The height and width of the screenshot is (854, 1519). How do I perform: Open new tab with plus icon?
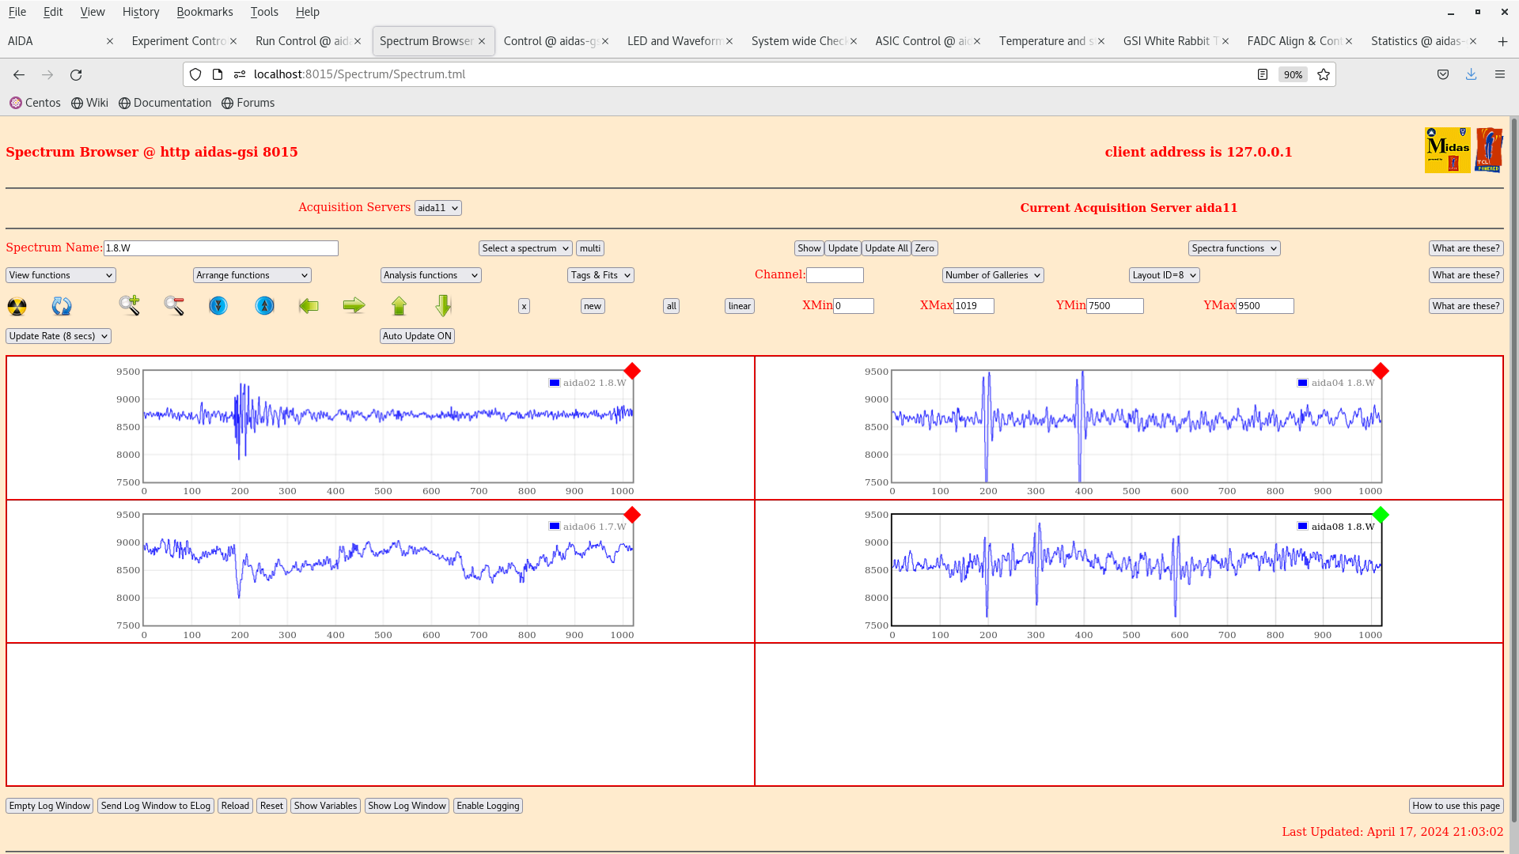point(1502,41)
